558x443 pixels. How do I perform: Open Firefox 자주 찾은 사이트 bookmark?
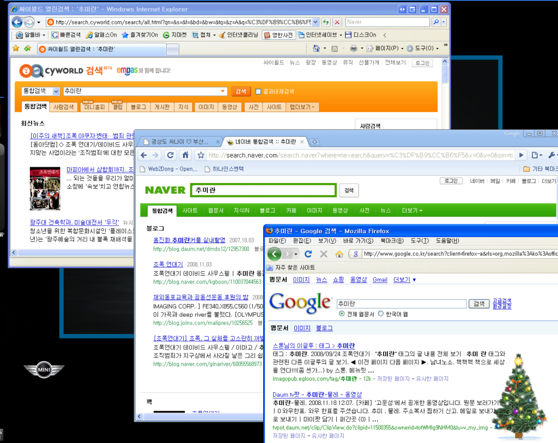click(x=291, y=268)
